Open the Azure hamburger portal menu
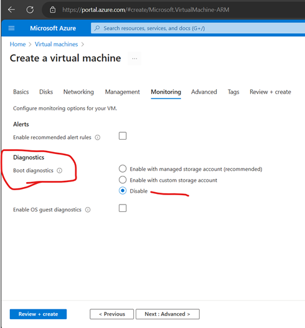The image size is (305, 328). coord(11,28)
